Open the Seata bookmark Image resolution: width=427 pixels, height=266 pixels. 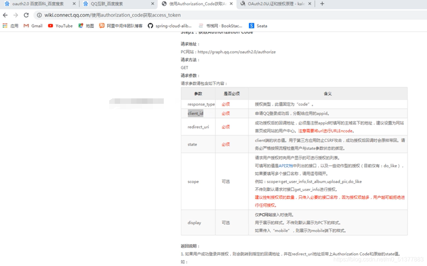coord(258,26)
